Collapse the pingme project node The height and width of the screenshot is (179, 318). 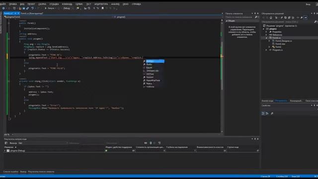(x=264, y=29)
